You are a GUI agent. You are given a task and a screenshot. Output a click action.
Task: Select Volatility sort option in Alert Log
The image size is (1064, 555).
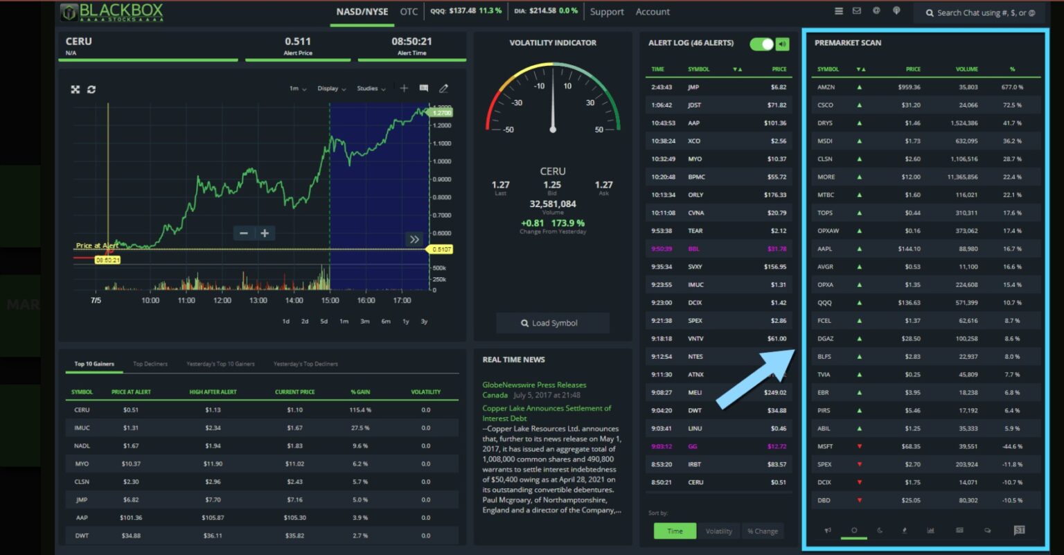[x=718, y=531]
